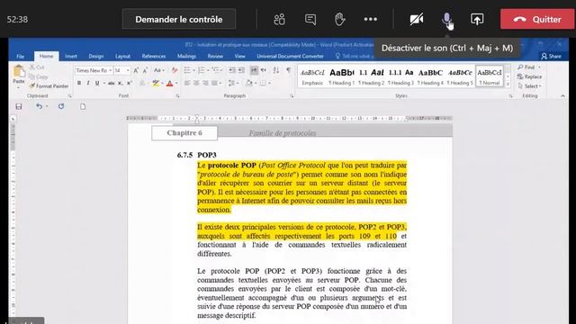
Task: Toggle the camera on
Action: click(417, 19)
